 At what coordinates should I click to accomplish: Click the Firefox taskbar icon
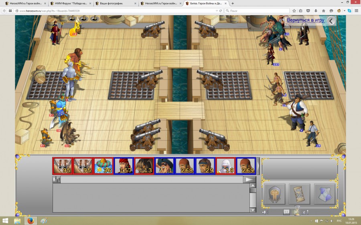[30, 221]
